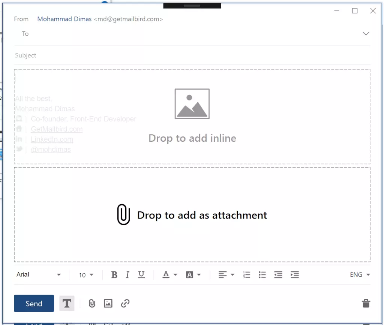Insert a numbered list
This screenshot has width=384, height=325.
tap(246, 275)
